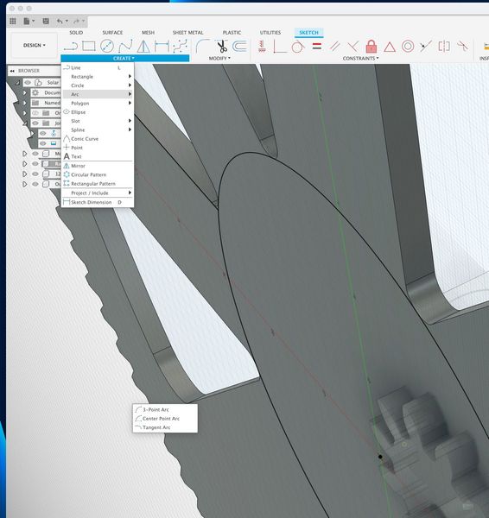489x518 pixels.
Task: Open the DESIGN workspace dropdown
Action: (35, 45)
